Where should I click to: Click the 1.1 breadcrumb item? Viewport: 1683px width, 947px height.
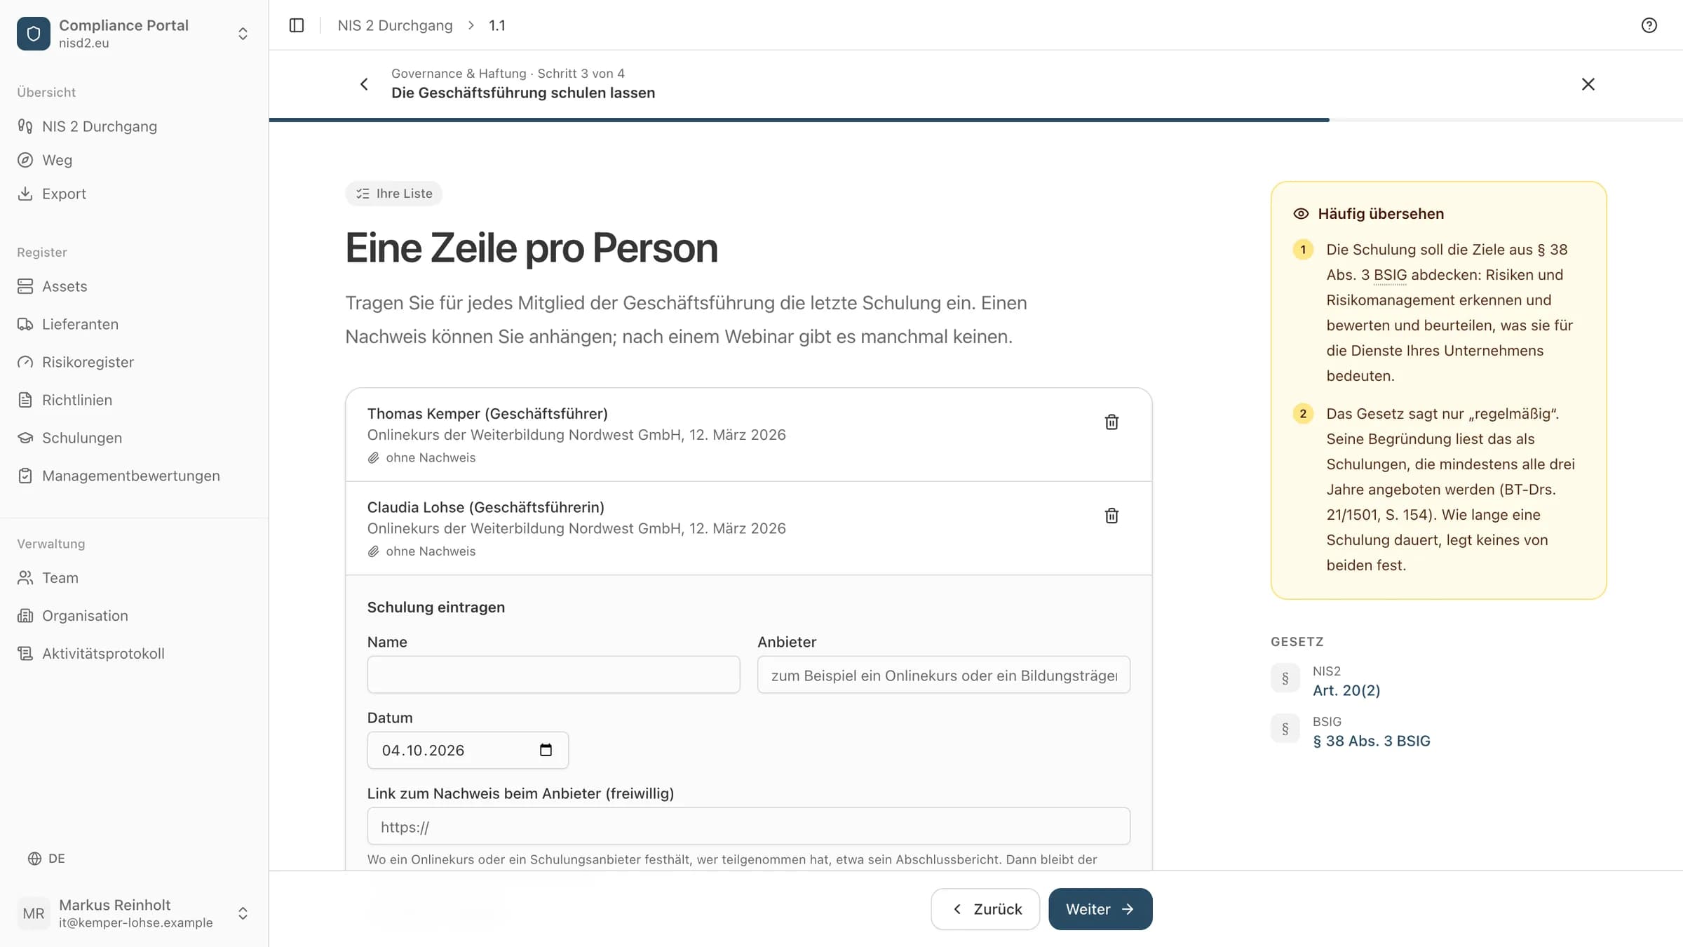point(496,25)
